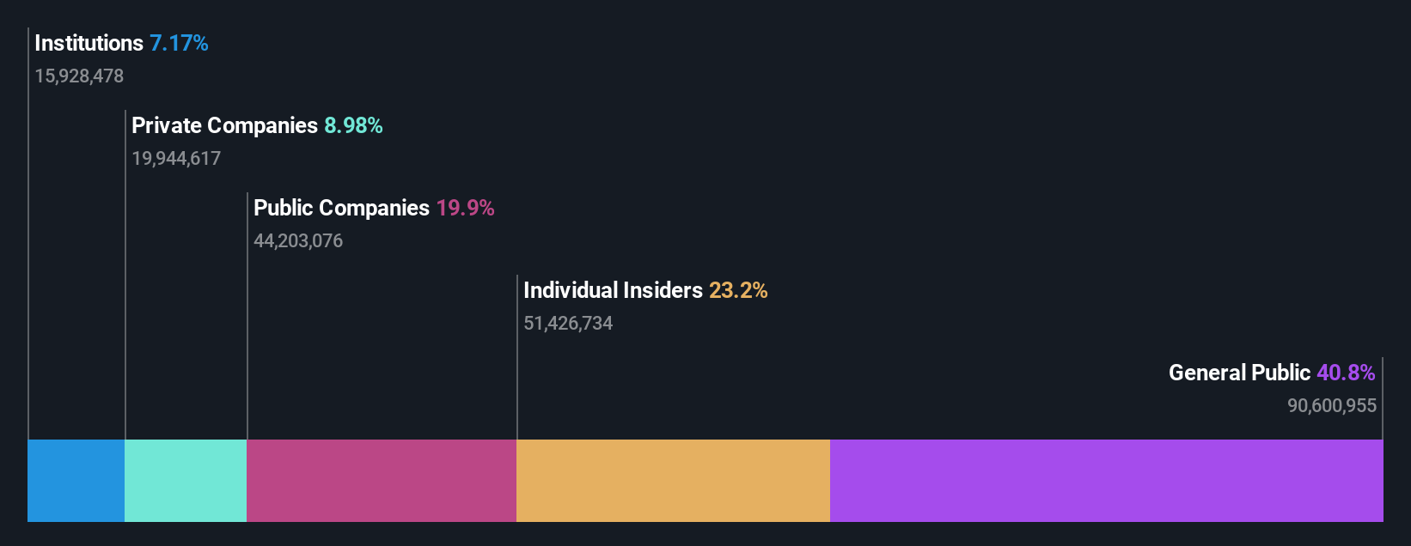Click the pink Public Companies bar segment
The width and height of the screenshot is (1411, 546).
382,481
